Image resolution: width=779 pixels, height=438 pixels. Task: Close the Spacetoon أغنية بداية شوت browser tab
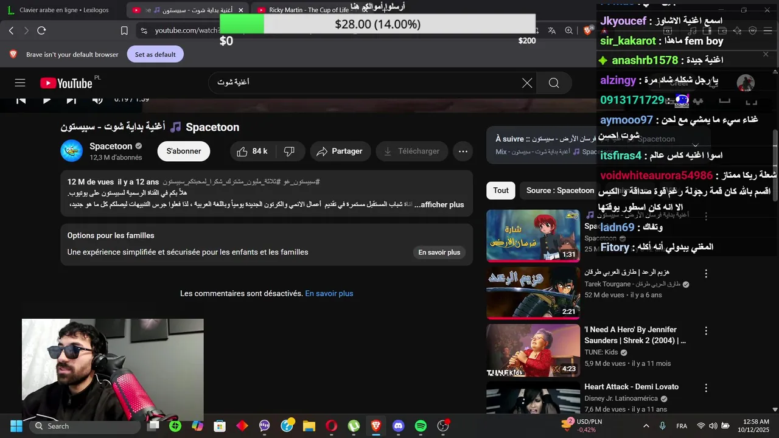coord(241,10)
